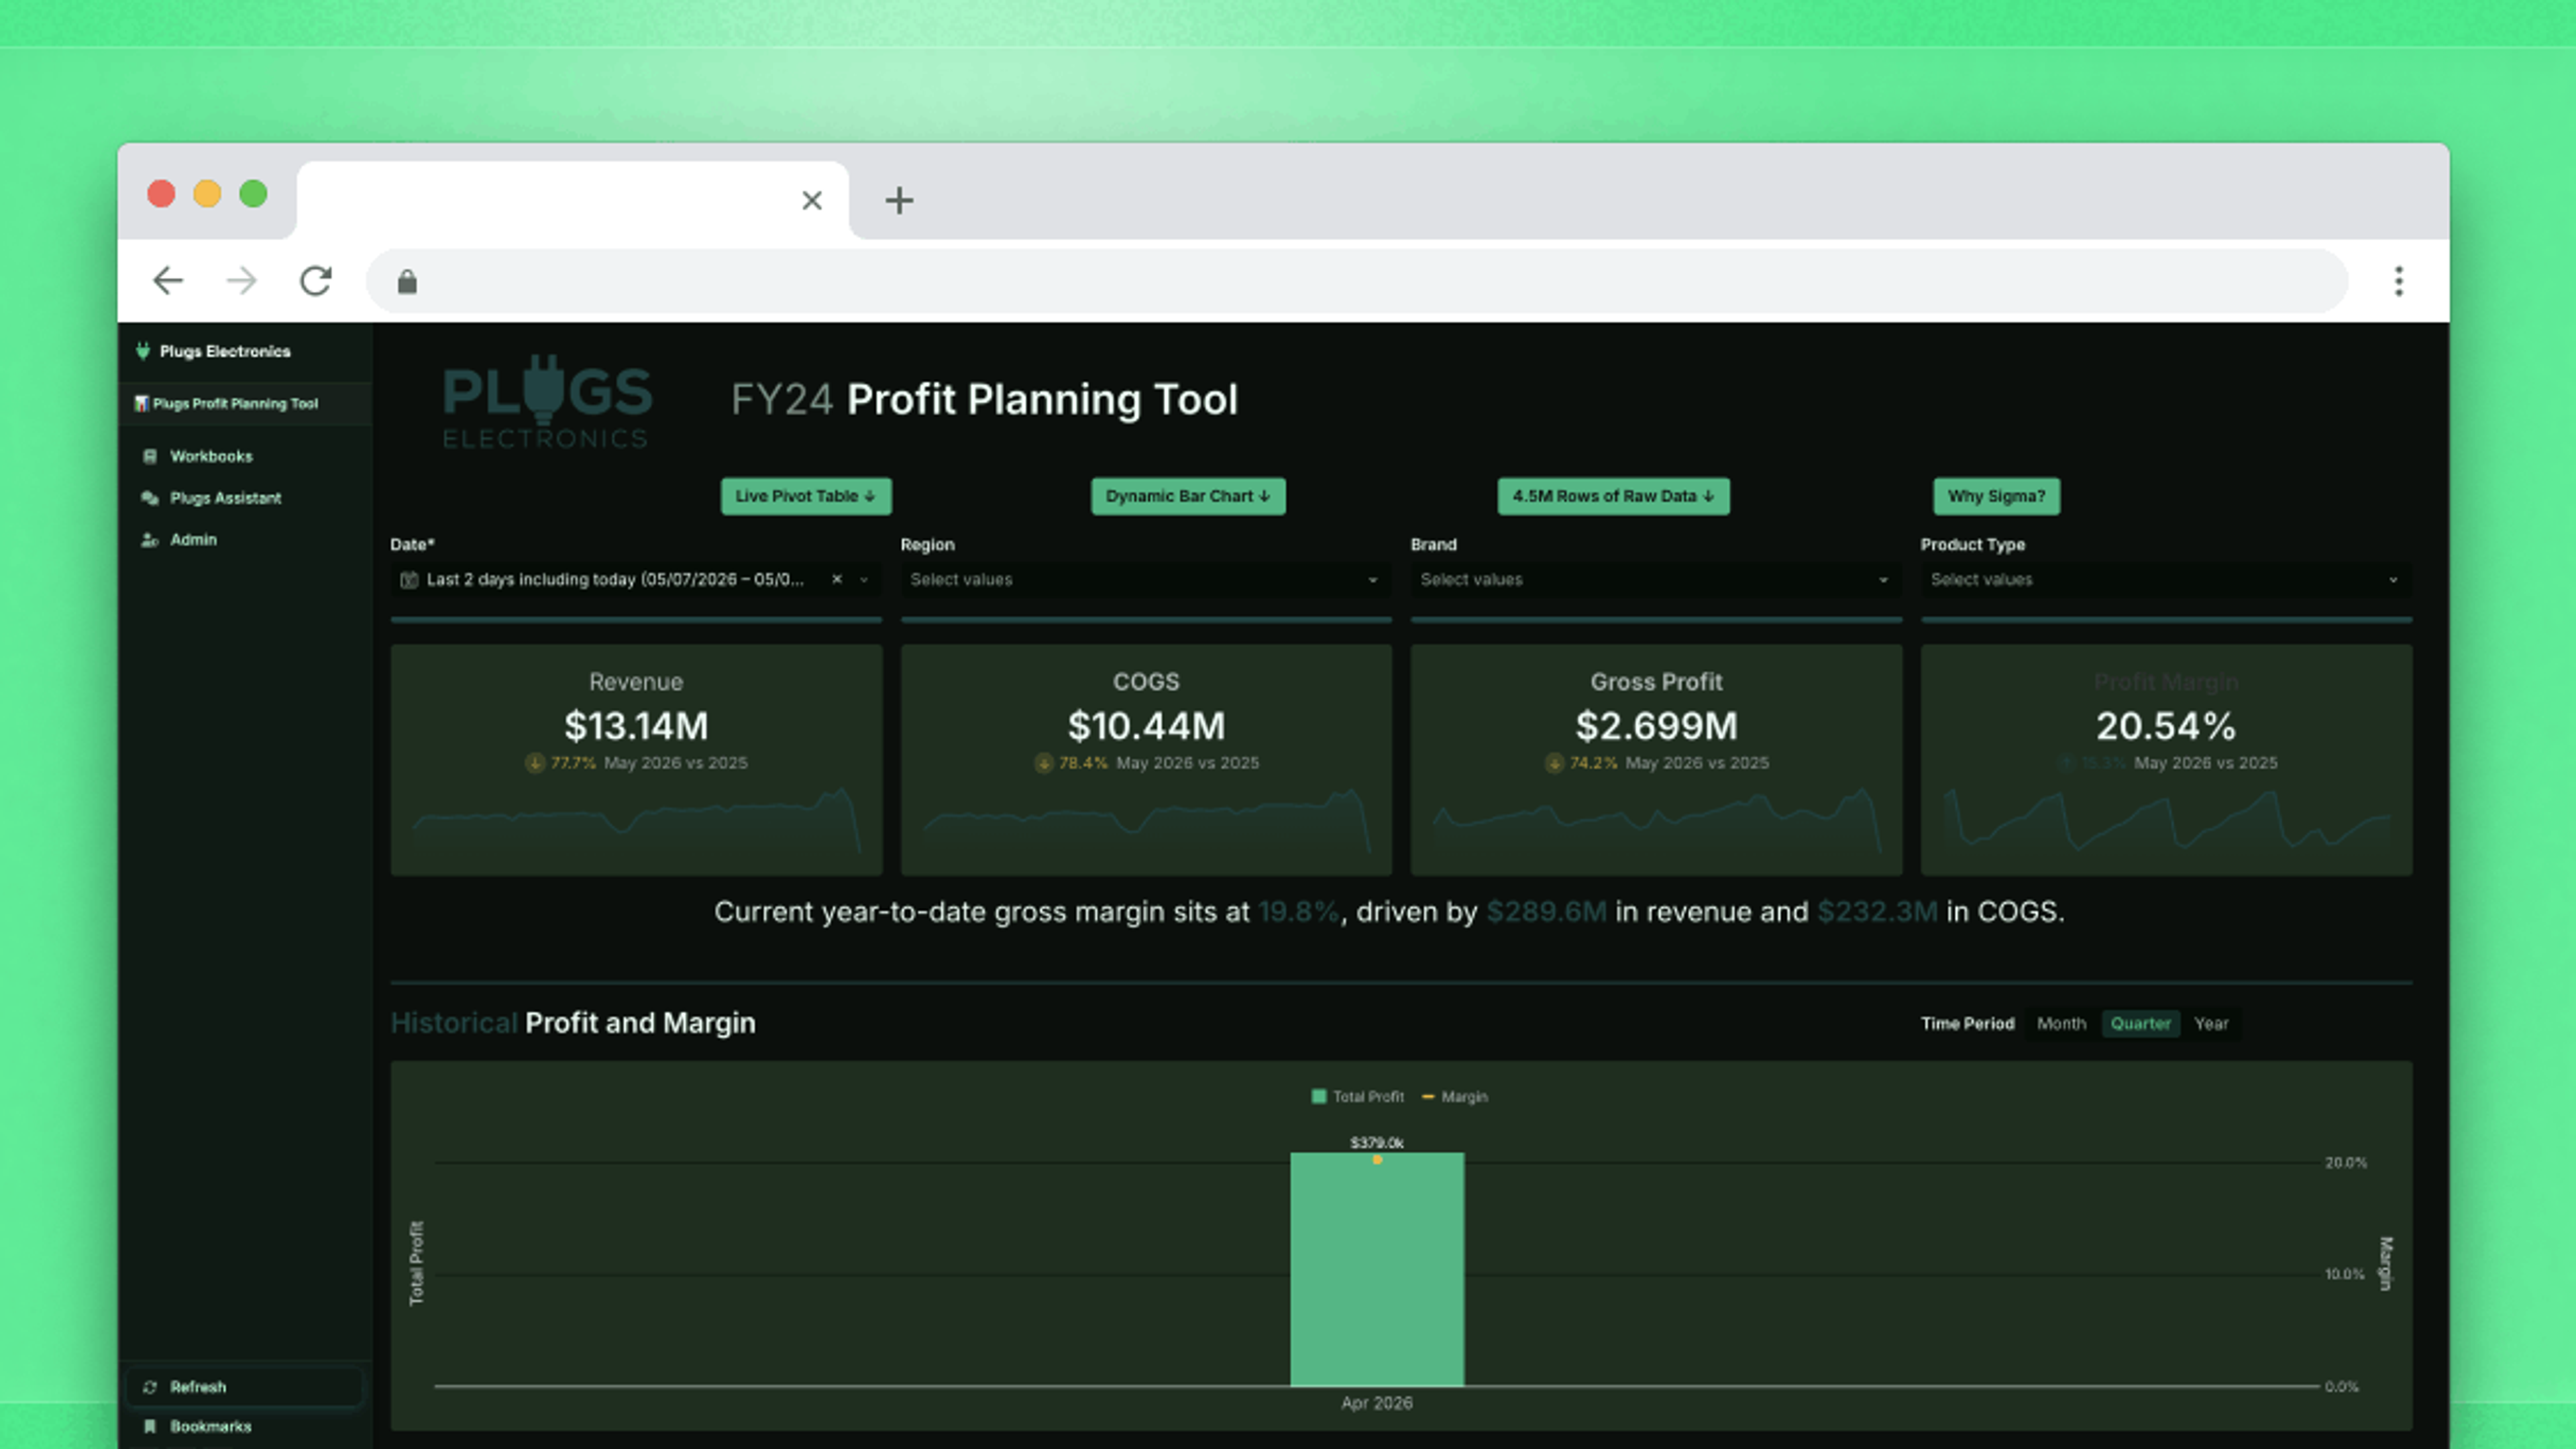The height and width of the screenshot is (1449, 2576).
Task: Click the Why Sigma? button
Action: click(x=1996, y=496)
